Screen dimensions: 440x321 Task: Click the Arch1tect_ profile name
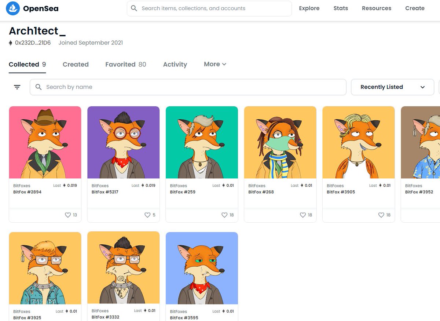pyautogui.click(x=37, y=30)
